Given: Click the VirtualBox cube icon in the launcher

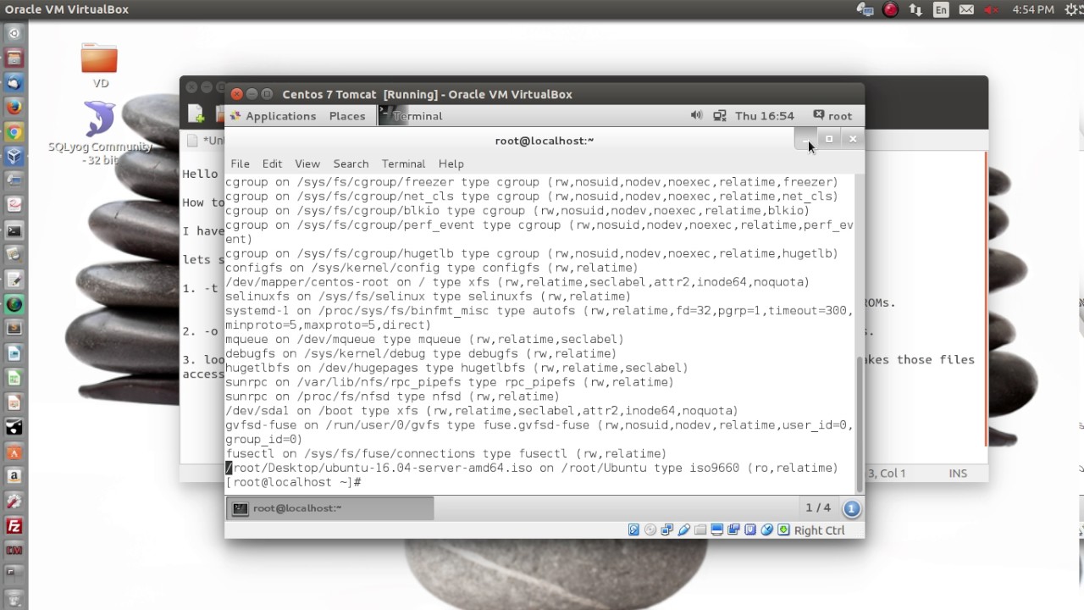Looking at the screenshot, I should 14,157.
